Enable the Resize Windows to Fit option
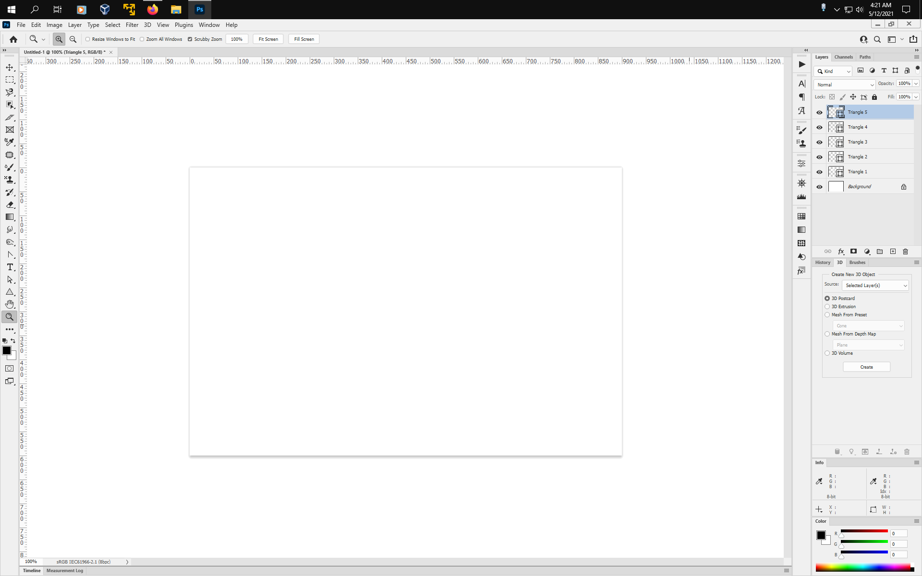The width and height of the screenshot is (922, 576). (87, 39)
